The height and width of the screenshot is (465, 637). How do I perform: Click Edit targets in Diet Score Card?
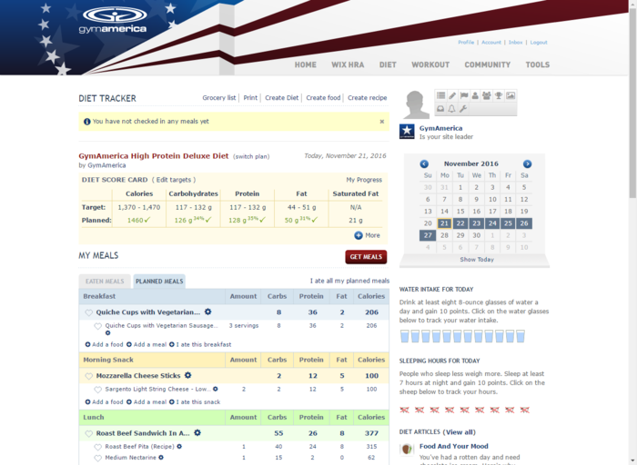[x=174, y=180]
